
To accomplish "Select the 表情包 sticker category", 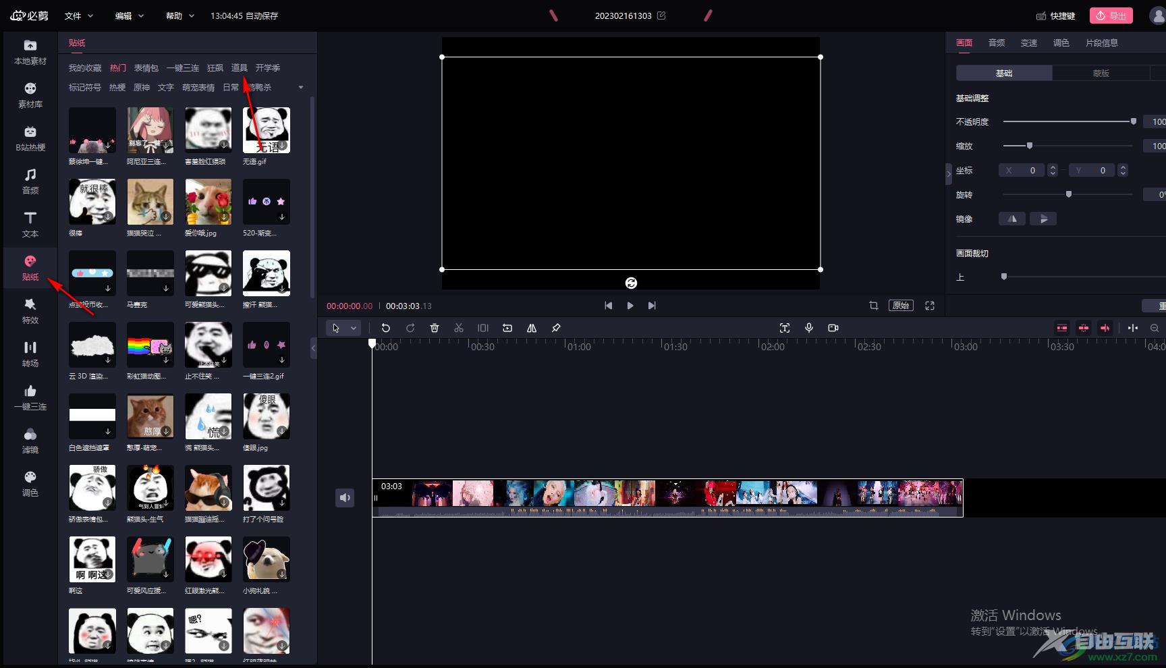I will 146,67.
